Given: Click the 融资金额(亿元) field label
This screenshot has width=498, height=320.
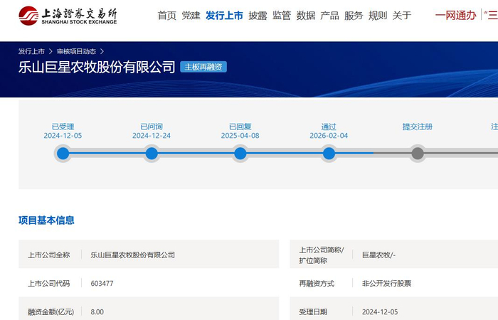Looking at the screenshot, I should click(51, 312).
